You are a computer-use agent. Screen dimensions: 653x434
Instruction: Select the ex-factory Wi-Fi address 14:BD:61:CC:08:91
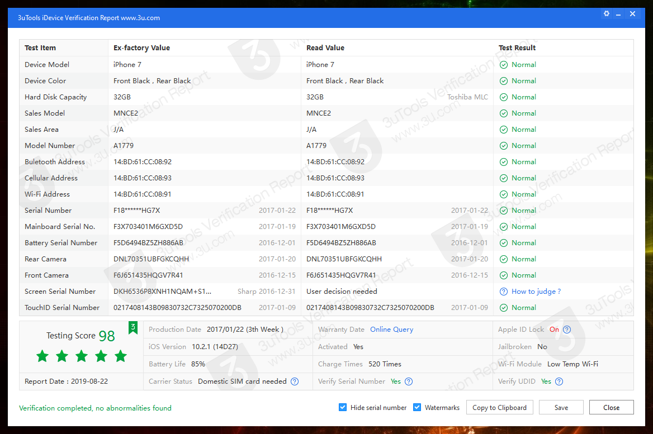pos(143,194)
